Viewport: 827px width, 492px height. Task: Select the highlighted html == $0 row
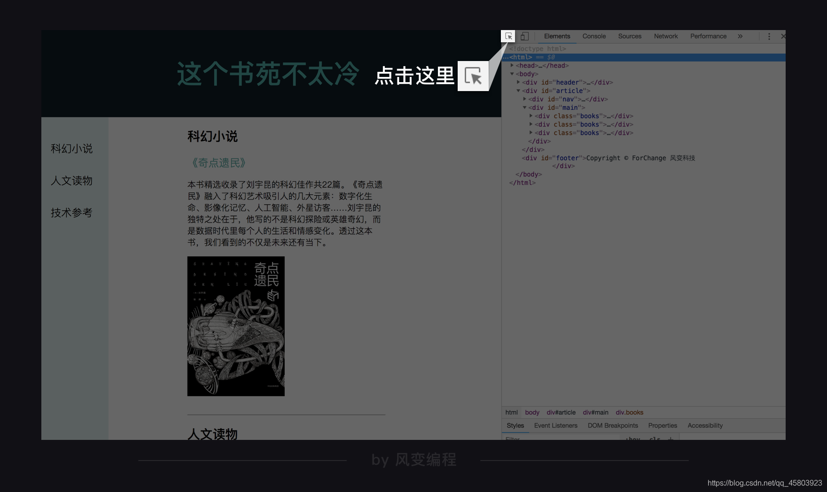tap(644, 57)
